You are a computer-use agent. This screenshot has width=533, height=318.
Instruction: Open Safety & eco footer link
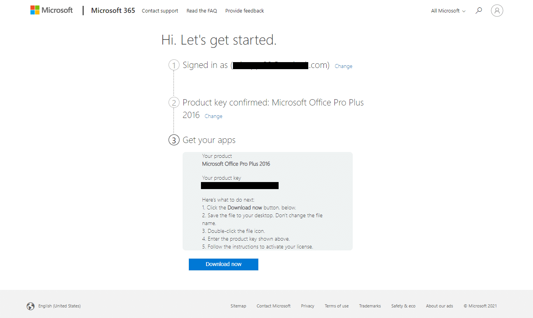pos(403,306)
